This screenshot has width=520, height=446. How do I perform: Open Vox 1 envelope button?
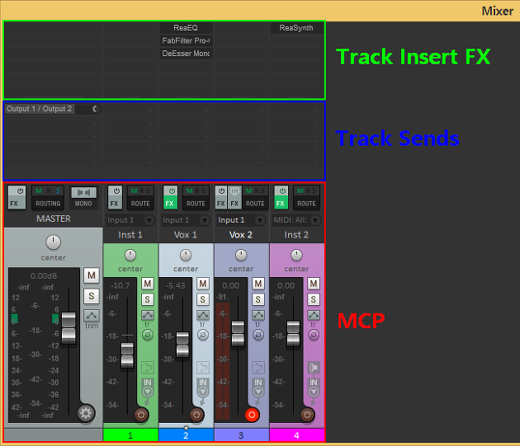pyautogui.click(x=203, y=315)
